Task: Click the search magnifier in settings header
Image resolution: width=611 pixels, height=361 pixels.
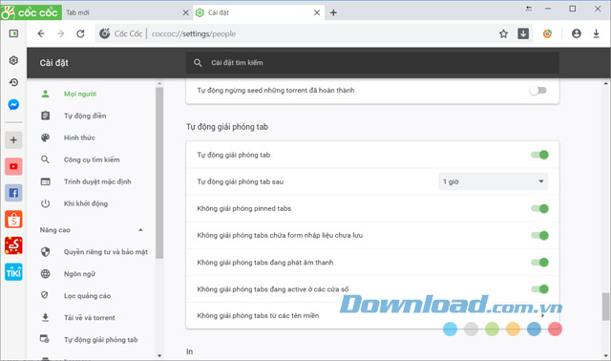Action: coord(198,63)
